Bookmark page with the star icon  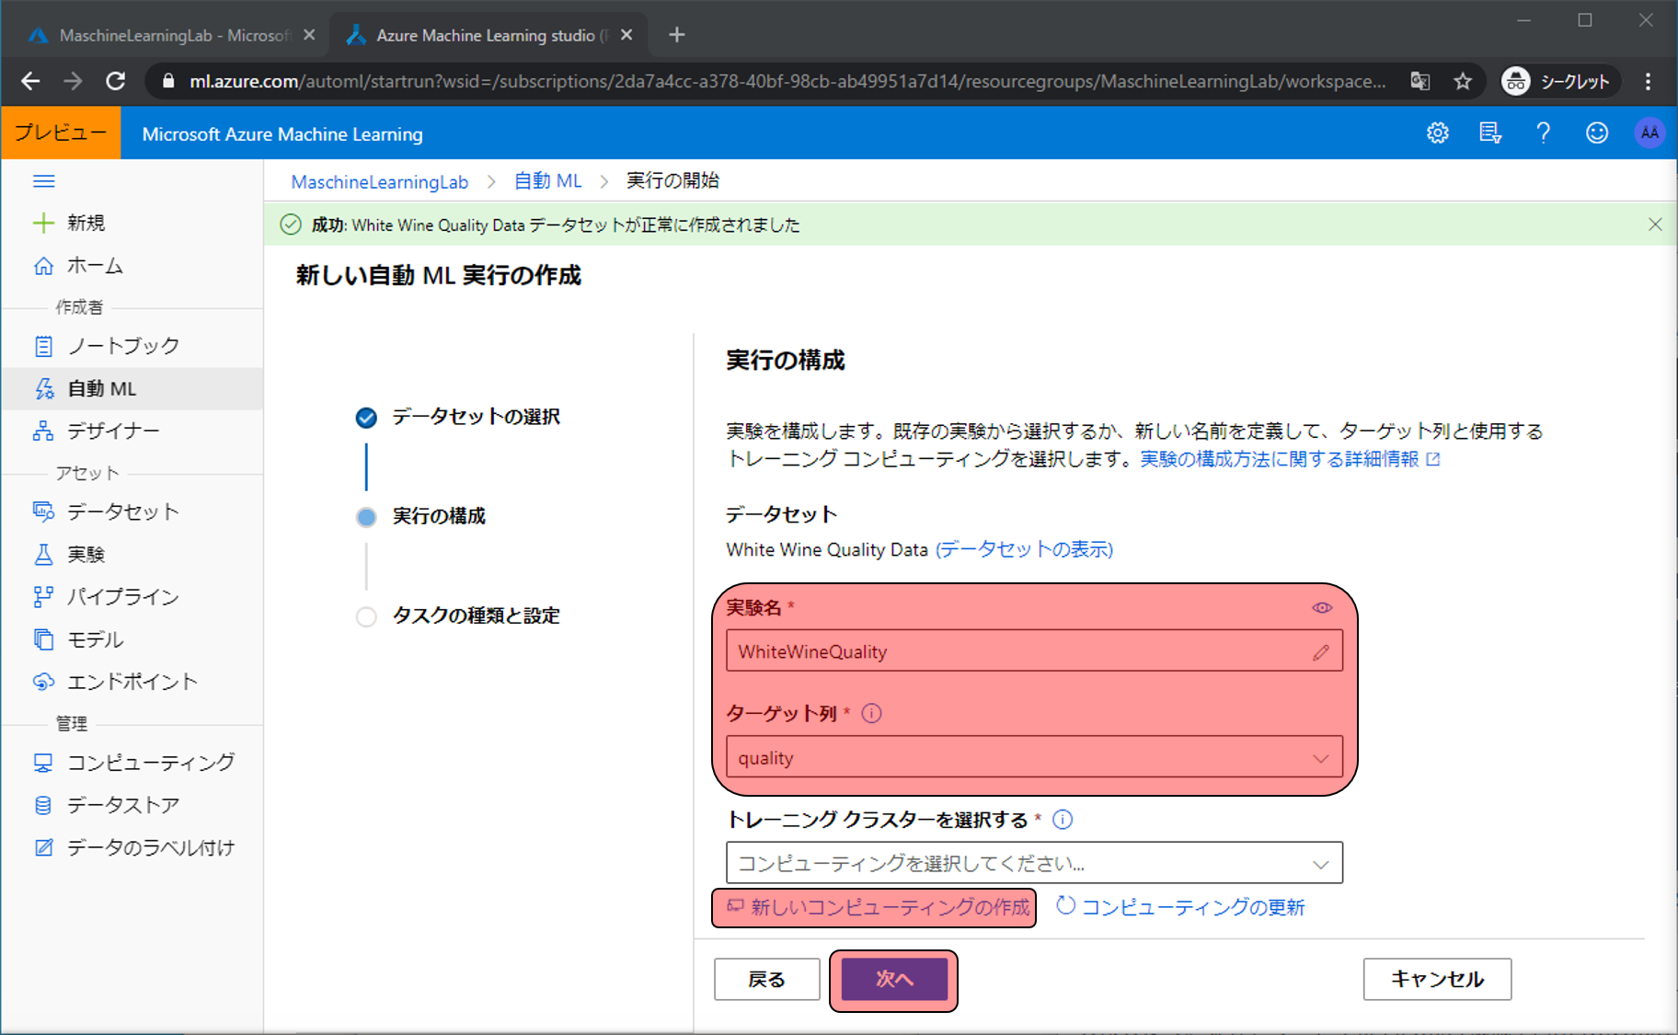[x=1463, y=82]
